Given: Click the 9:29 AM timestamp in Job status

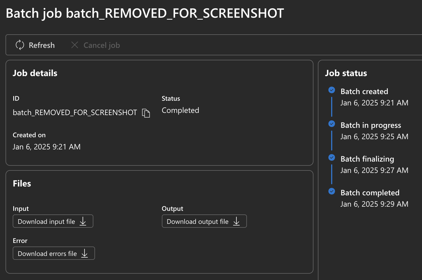Looking at the screenshot, I should (374, 204).
